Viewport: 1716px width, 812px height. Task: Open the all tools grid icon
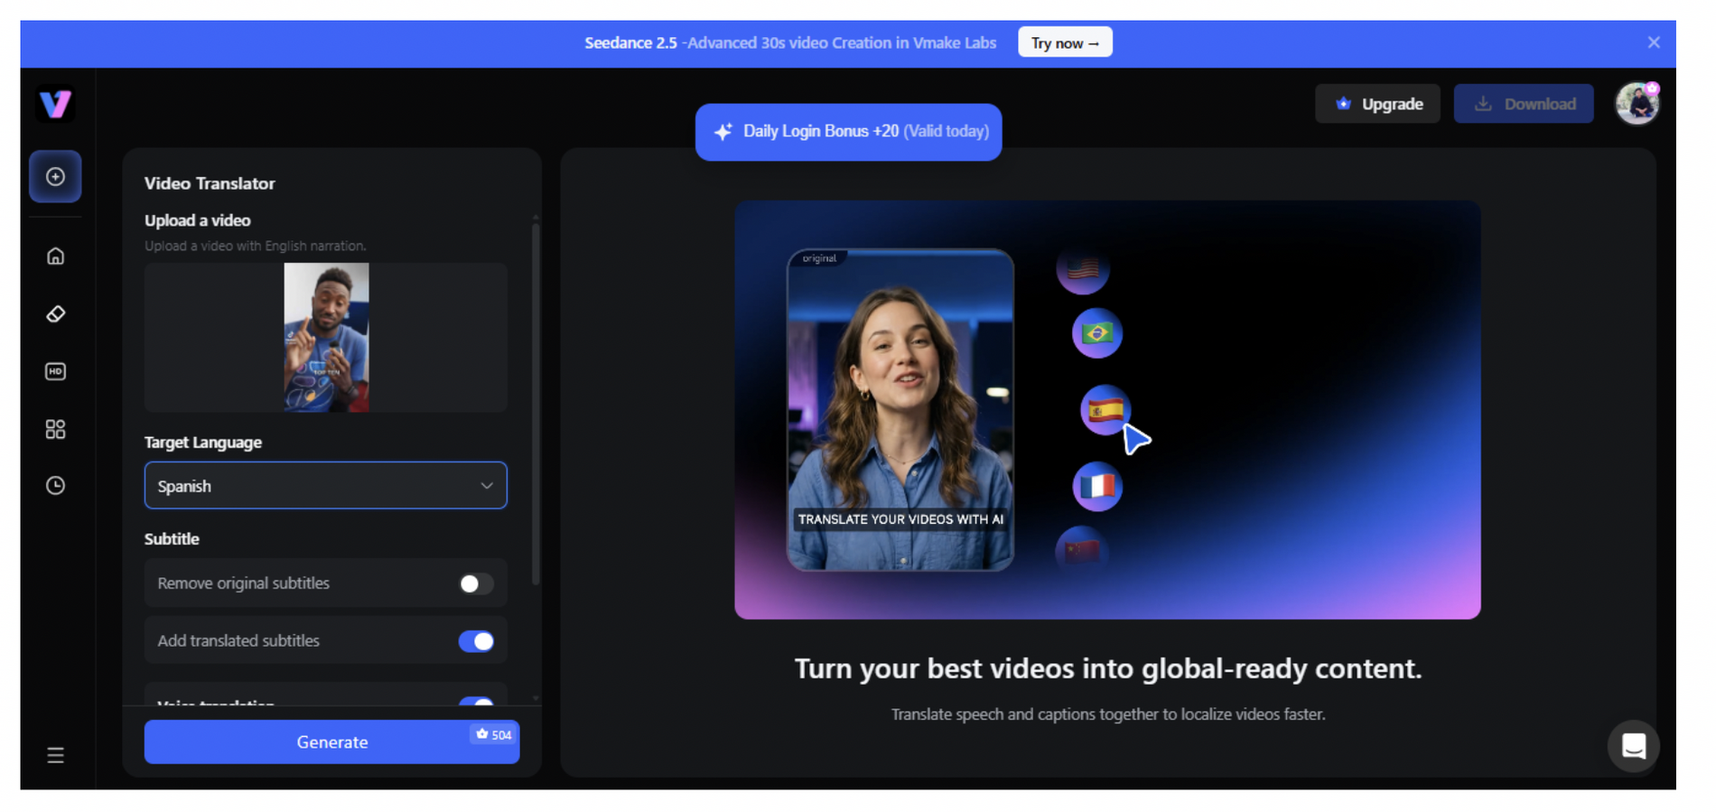tap(55, 429)
